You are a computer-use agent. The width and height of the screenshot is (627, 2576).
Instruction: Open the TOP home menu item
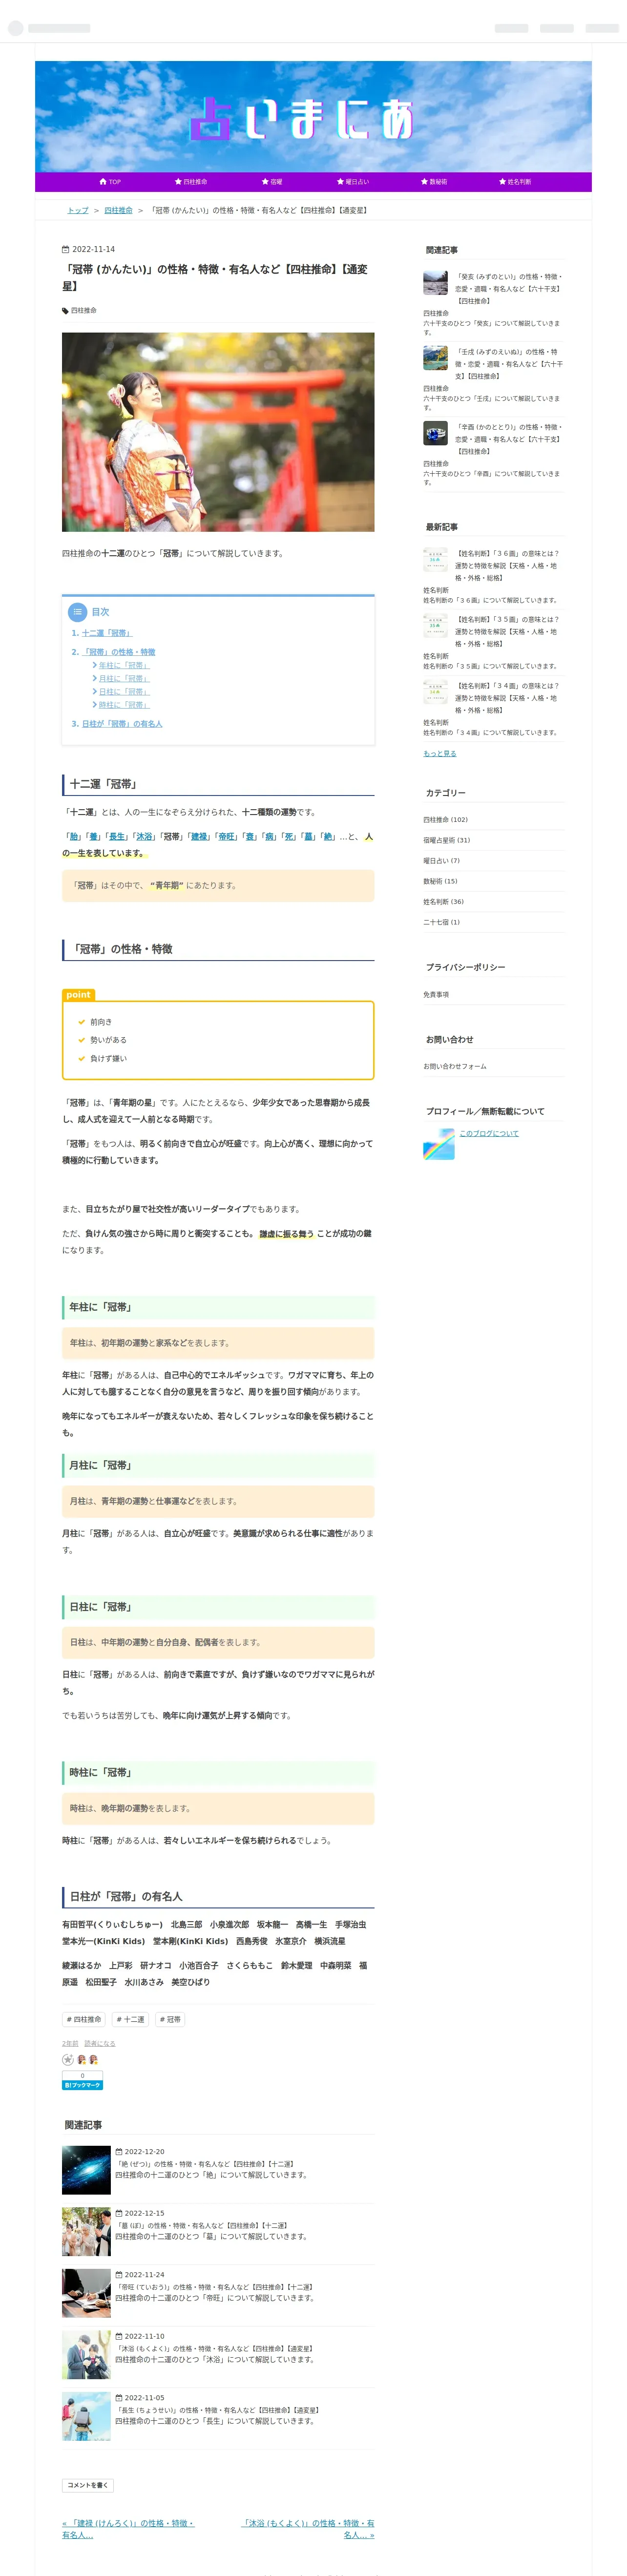coord(110,182)
